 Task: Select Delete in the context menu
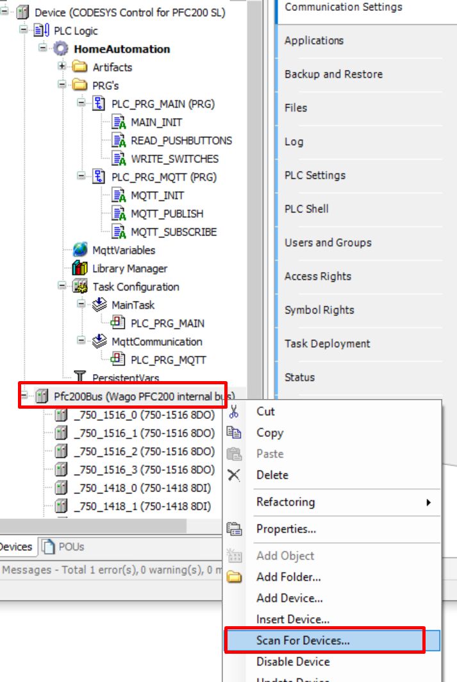click(x=333, y=475)
